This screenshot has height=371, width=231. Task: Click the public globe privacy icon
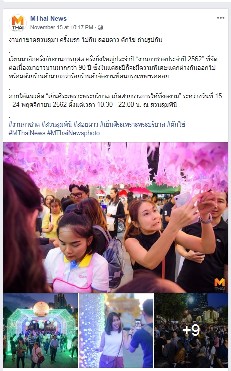pos(100,27)
